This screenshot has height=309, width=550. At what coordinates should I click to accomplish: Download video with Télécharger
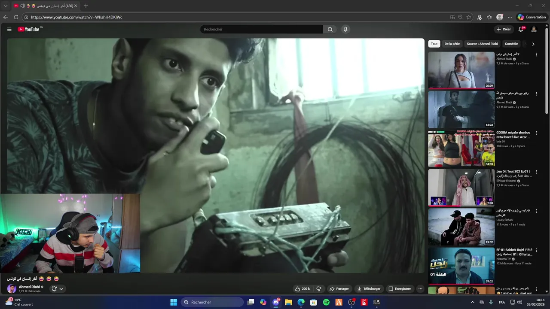pos(369,289)
